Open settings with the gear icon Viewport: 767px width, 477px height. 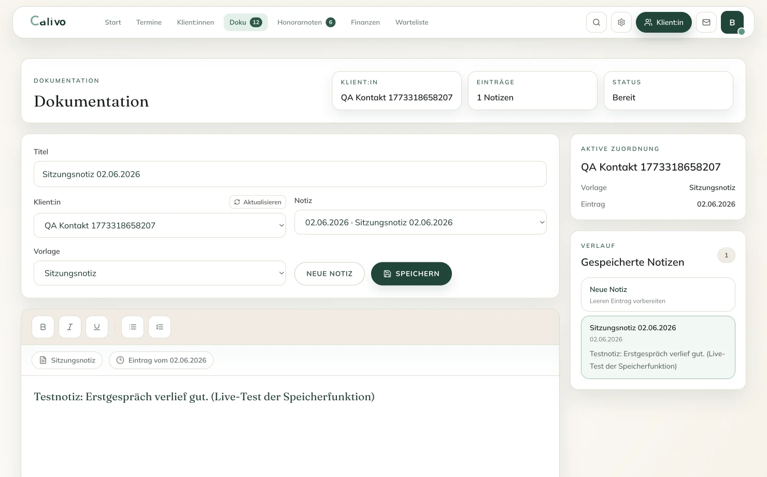pos(621,22)
